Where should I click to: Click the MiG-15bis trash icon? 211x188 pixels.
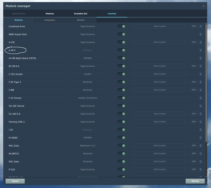pyautogui.click(x=200, y=161)
